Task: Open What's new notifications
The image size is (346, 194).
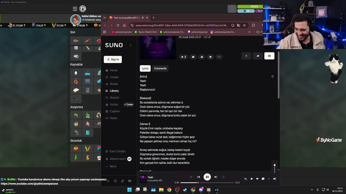Action: [x=118, y=159]
